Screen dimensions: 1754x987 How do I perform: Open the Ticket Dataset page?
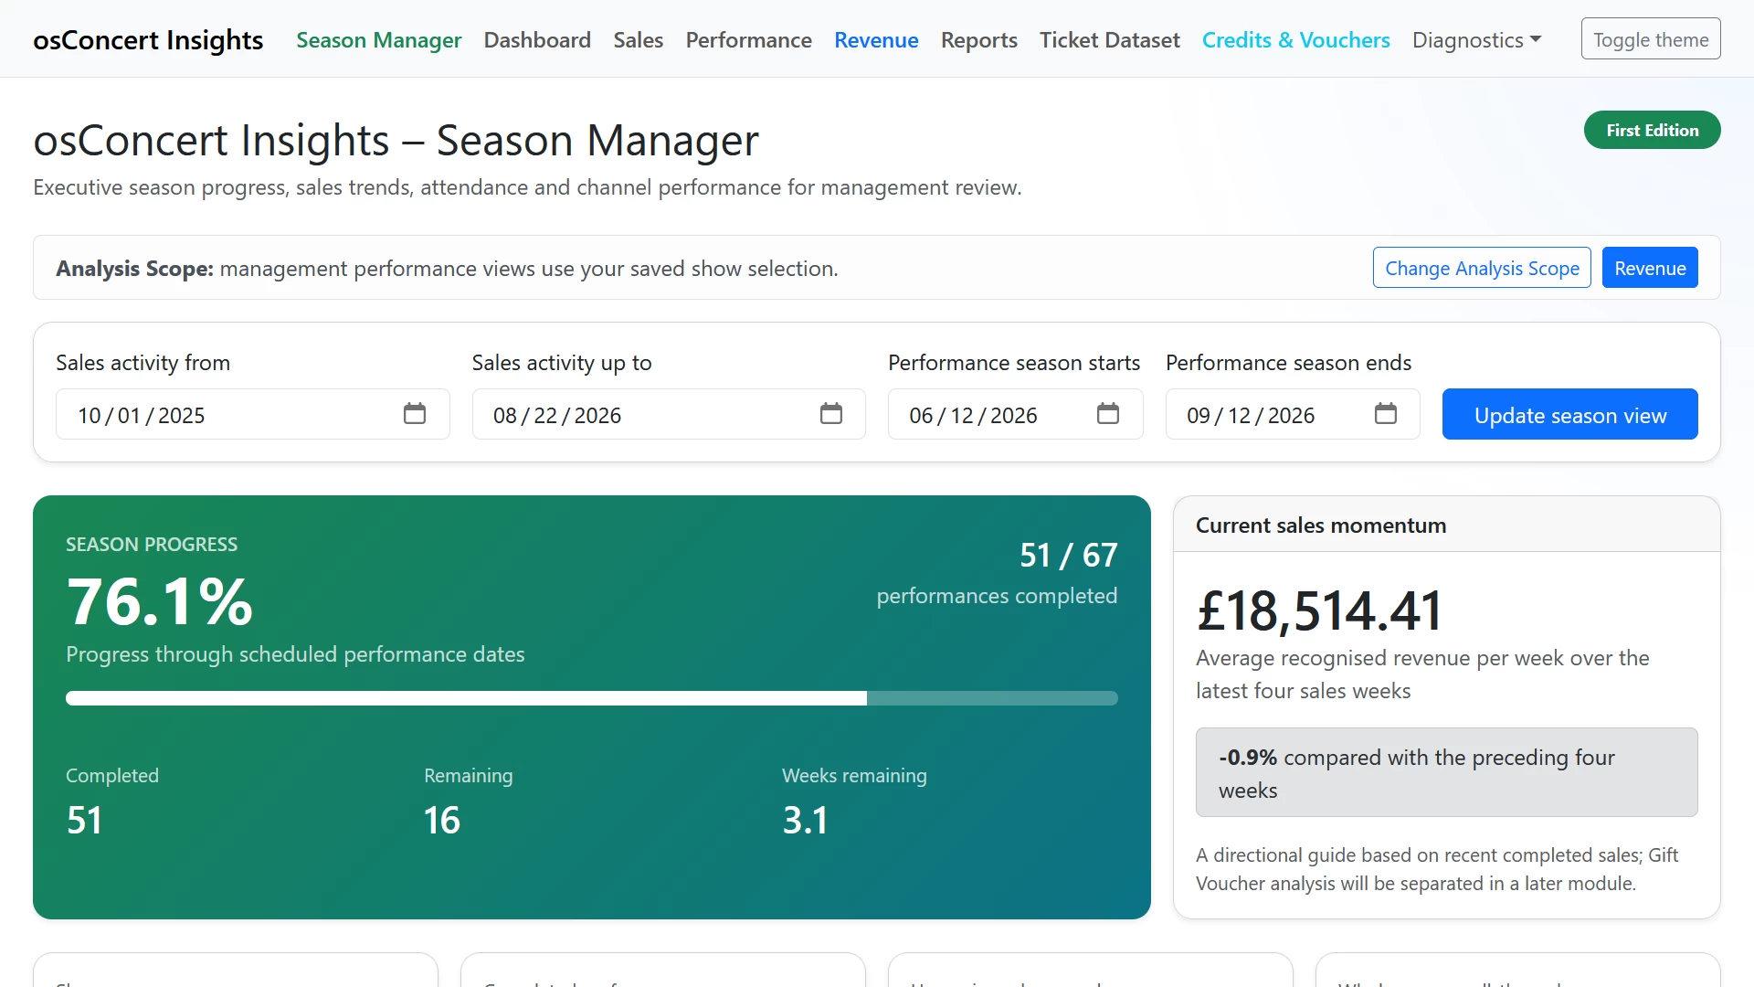(1109, 40)
